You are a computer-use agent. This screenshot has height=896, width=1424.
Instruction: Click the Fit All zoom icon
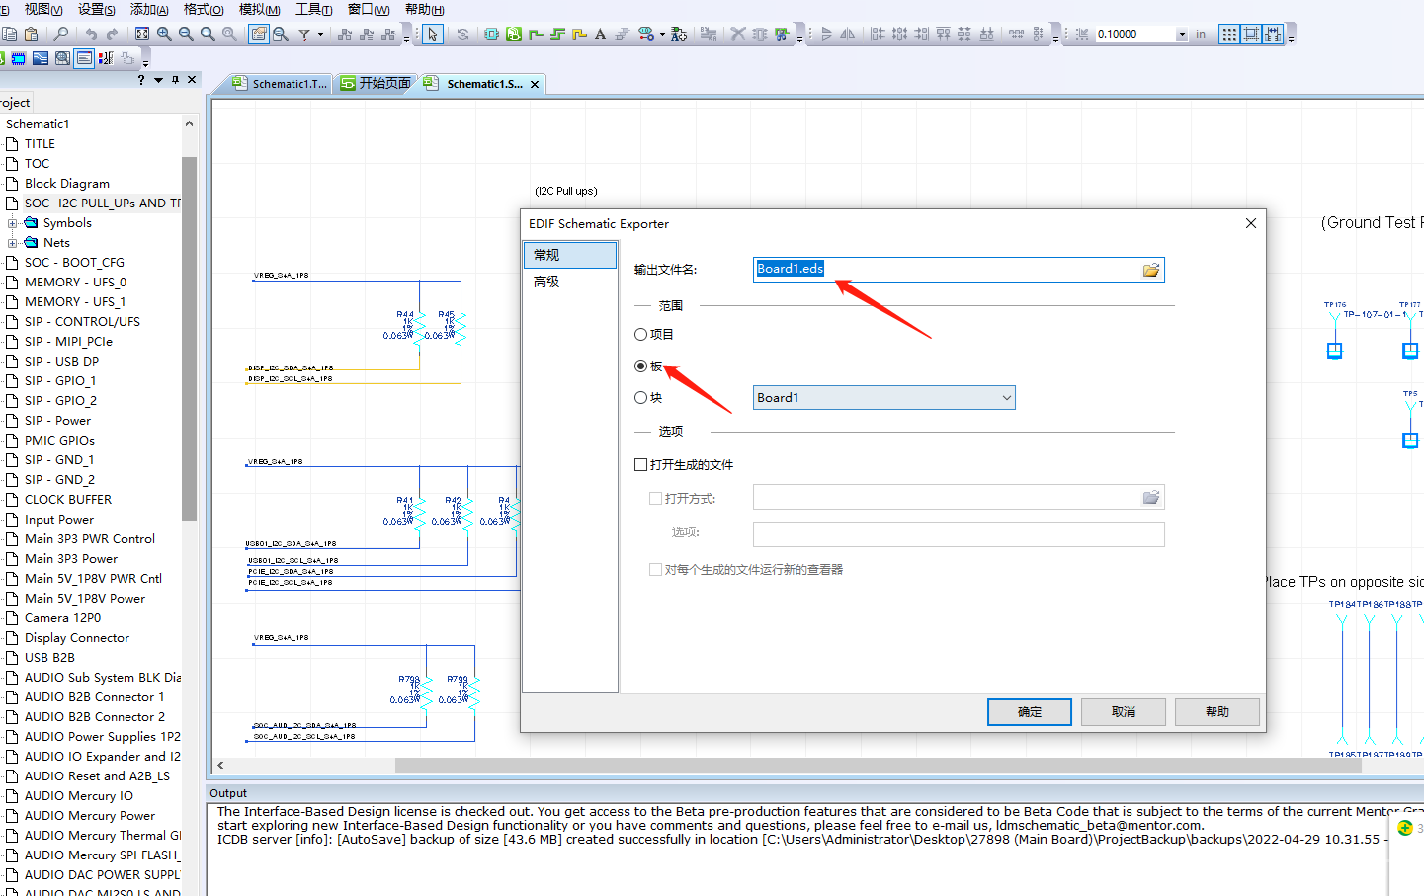coord(142,34)
